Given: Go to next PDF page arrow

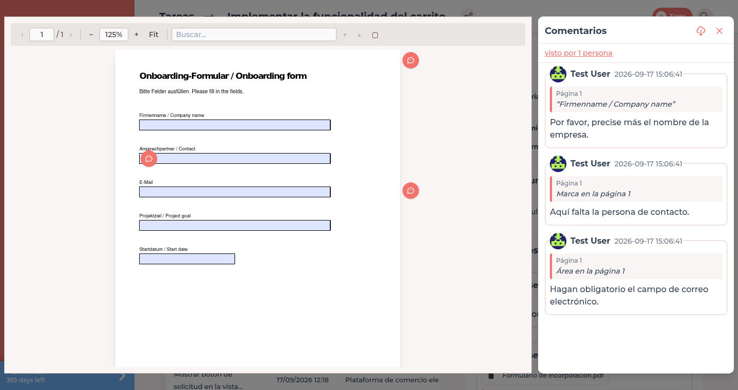Looking at the screenshot, I should click(71, 35).
